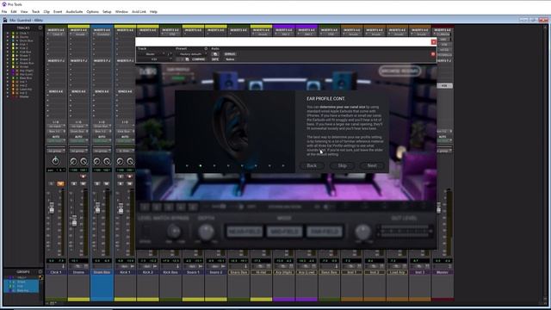Click the right pan knob on Drums channel
Screen dimensions: 551x310
click(84, 161)
